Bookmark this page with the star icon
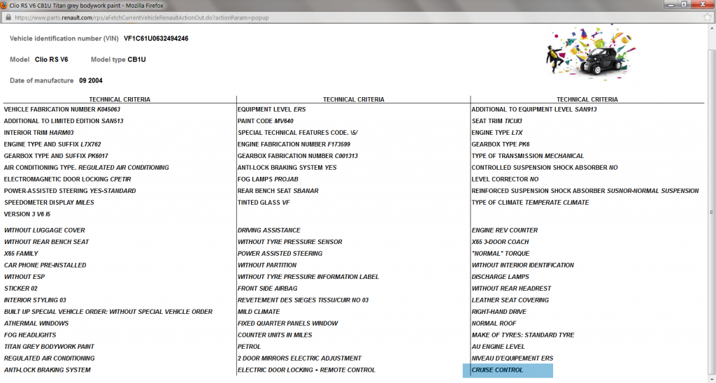 [708, 17]
